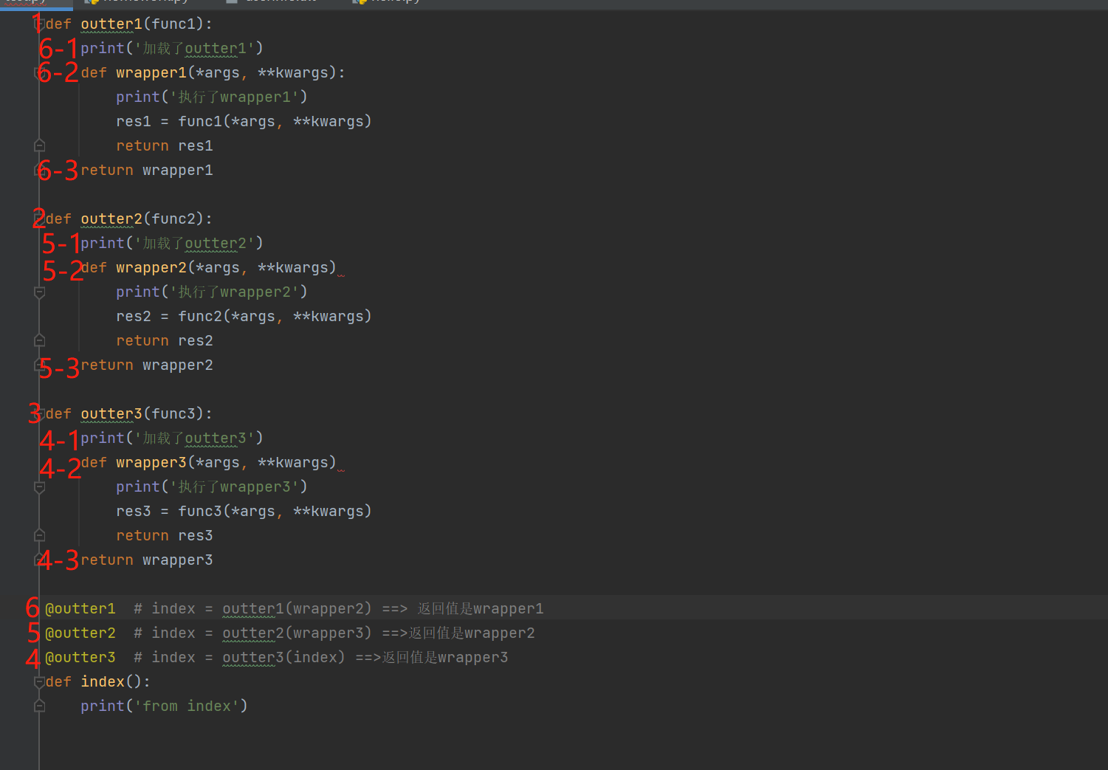Click the comment 'index = outter3(index)'
The width and height of the screenshot is (1108, 770).
(x=249, y=658)
